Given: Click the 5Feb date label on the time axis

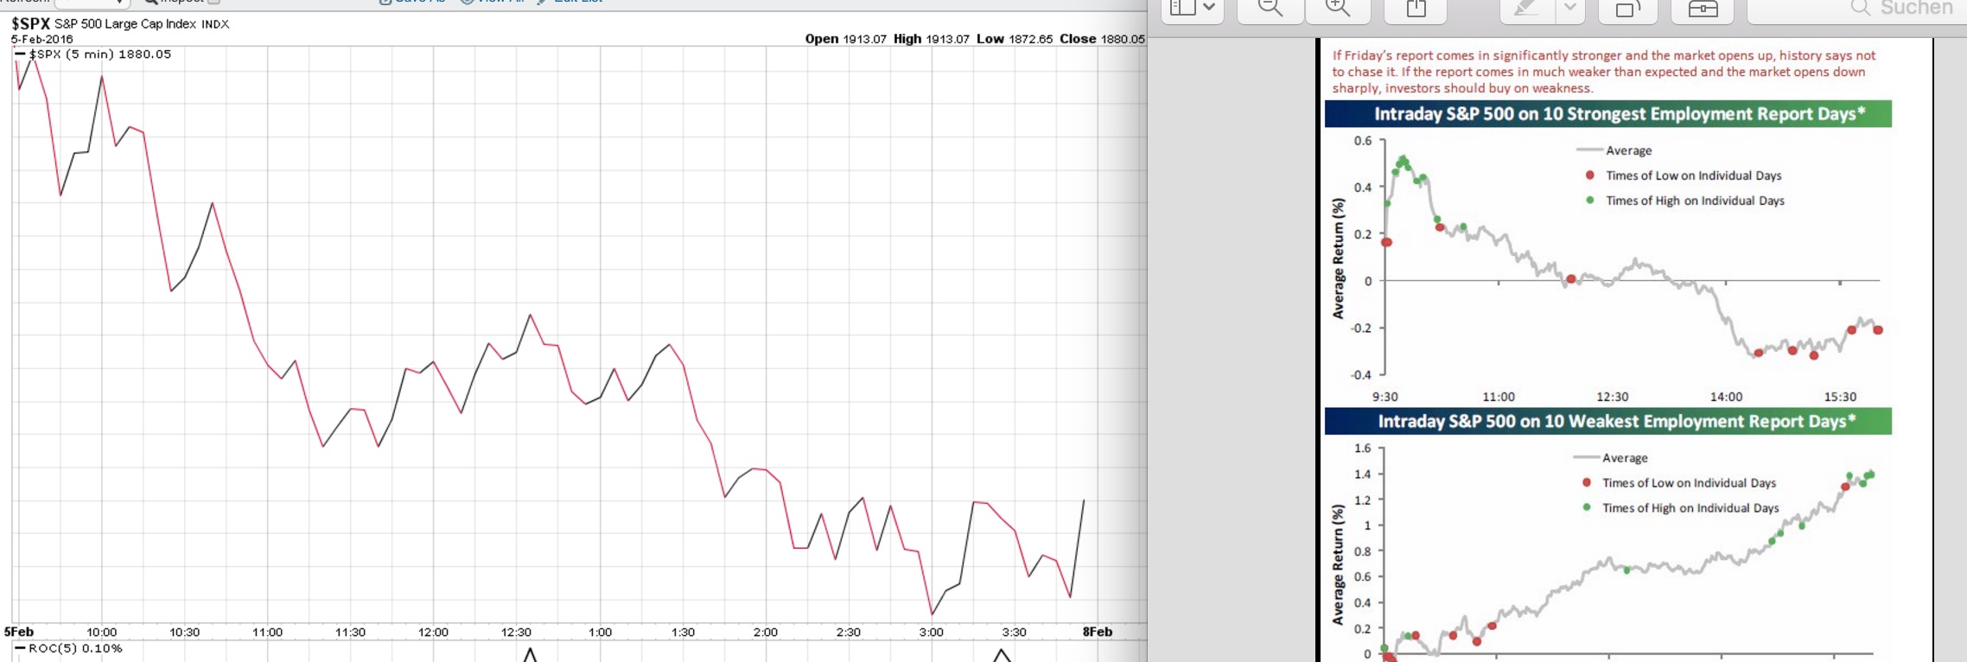Looking at the screenshot, I should (19, 632).
